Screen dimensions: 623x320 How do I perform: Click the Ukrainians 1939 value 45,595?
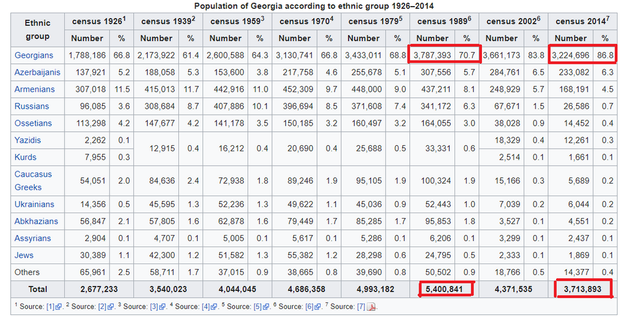[x=162, y=204]
